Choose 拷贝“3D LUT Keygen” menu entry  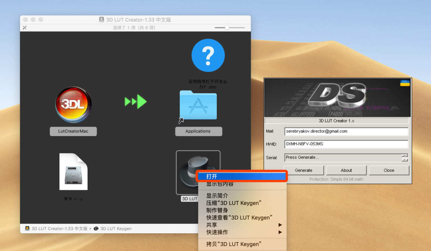[242, 244]
